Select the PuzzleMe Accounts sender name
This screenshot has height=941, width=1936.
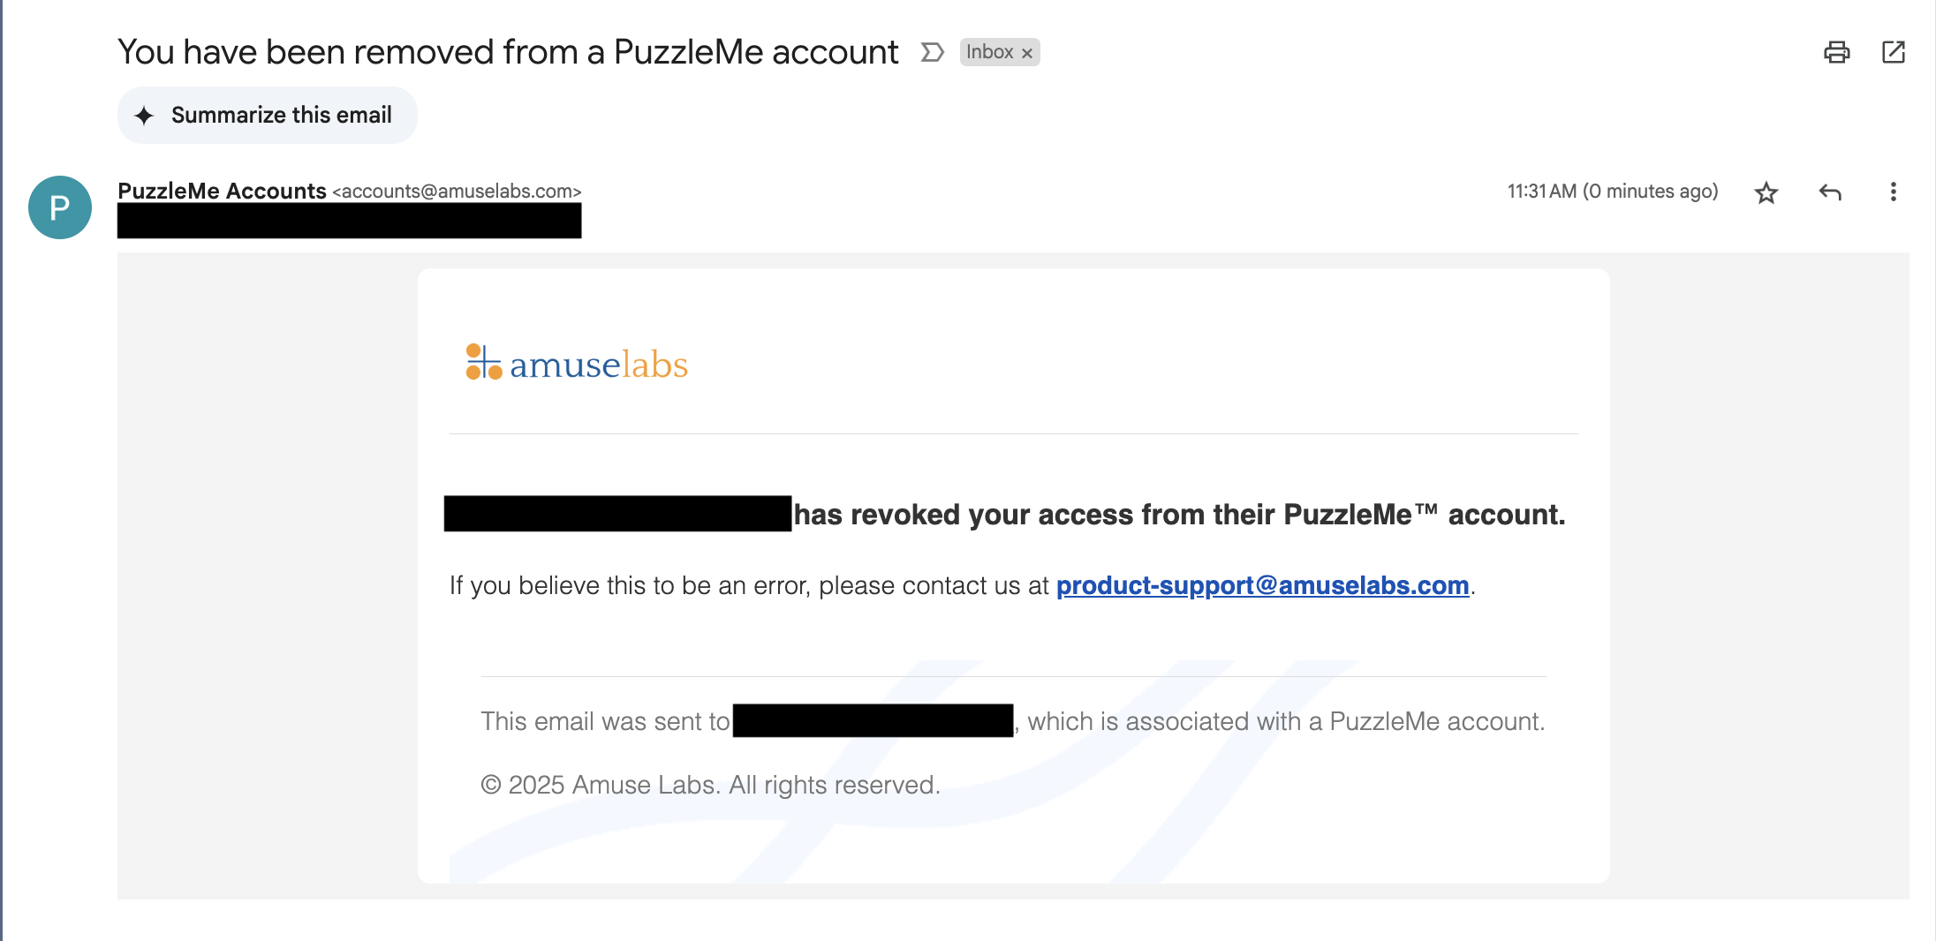pyautogui.click(x=222, y=191)
